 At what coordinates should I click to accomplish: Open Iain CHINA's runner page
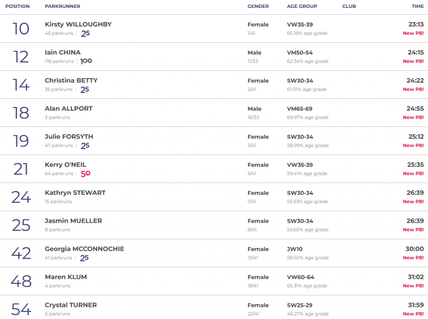tap(62, 52)
